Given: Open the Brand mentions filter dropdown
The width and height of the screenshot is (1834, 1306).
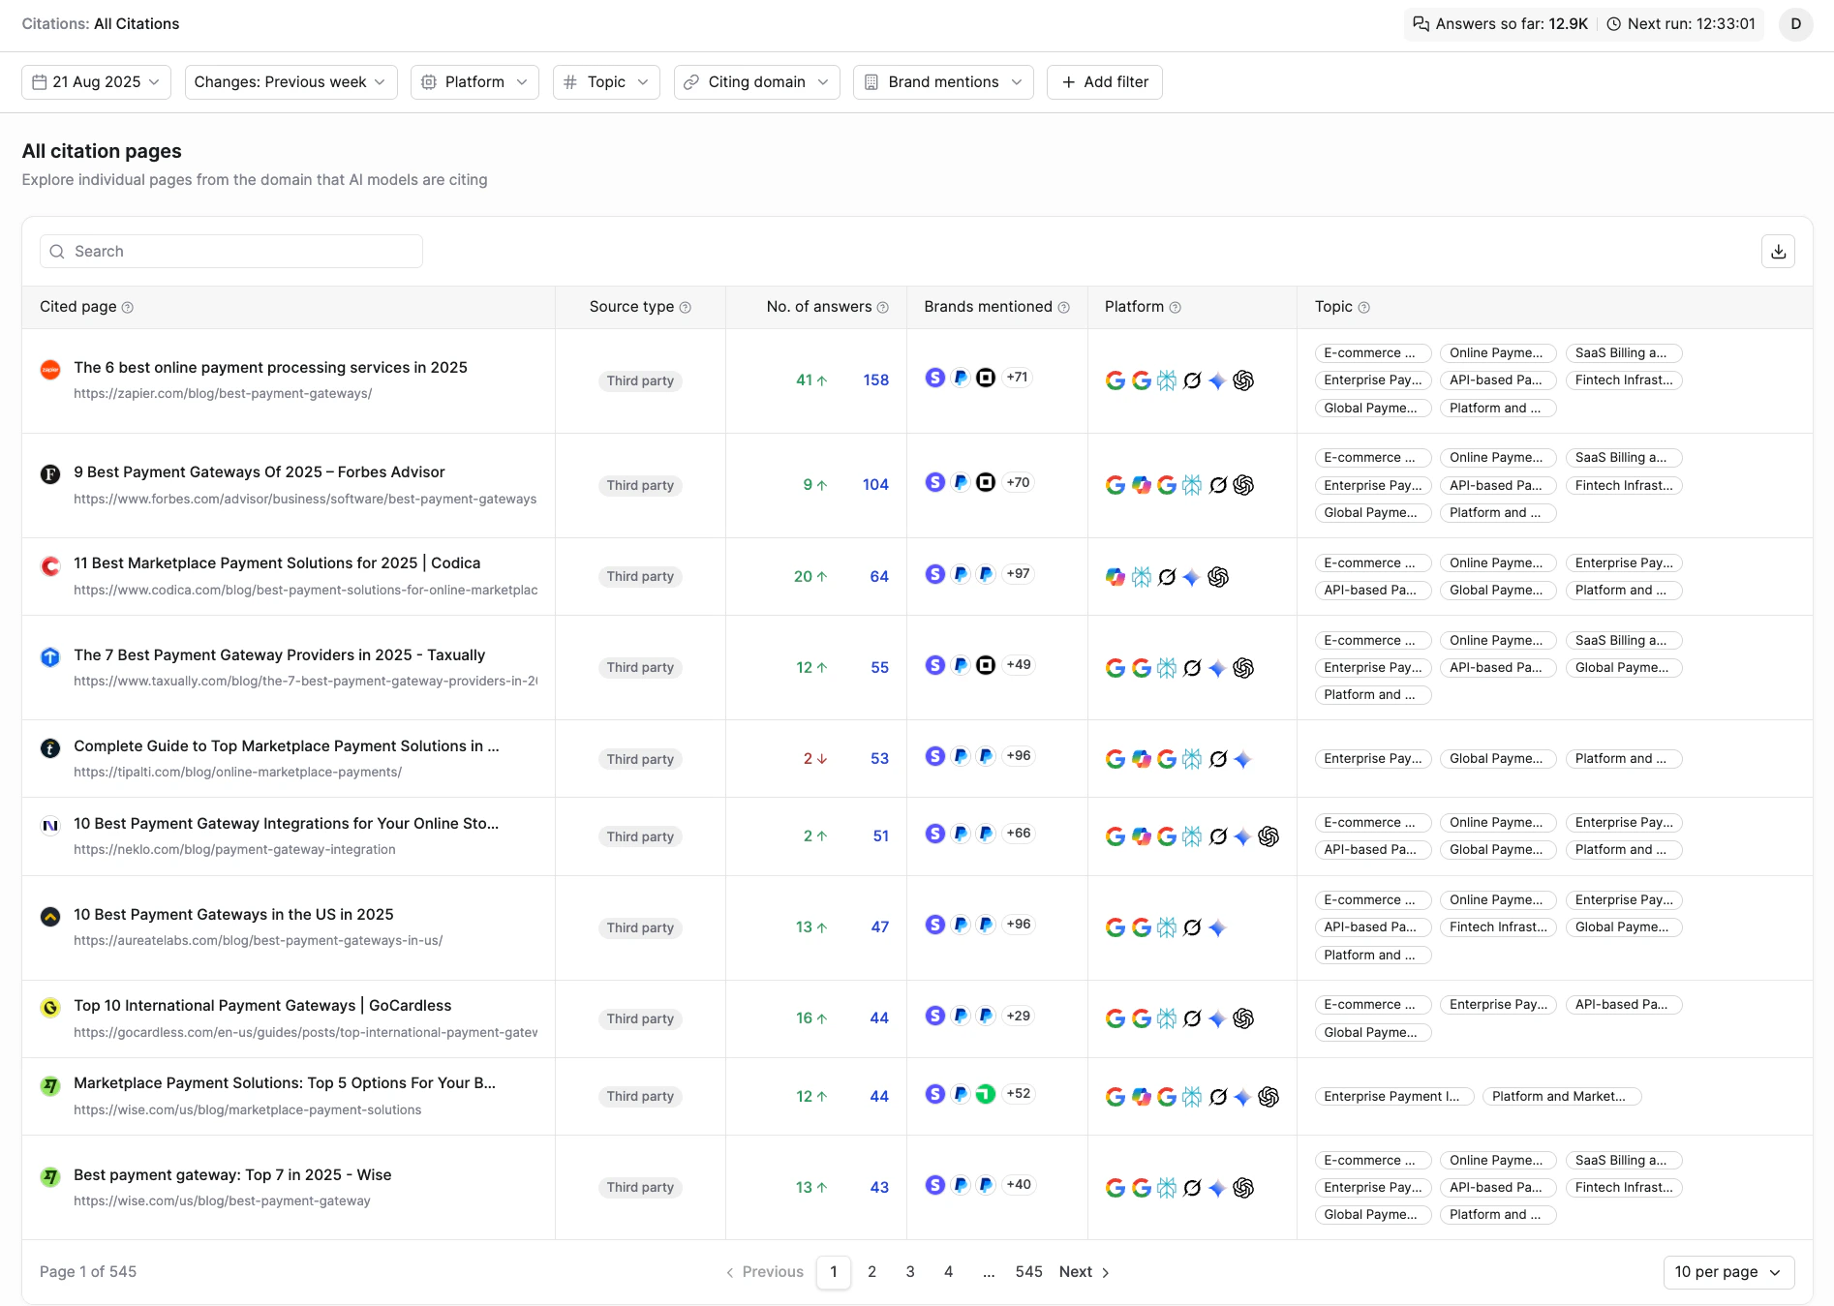Looking at the screenshot, I should [942, 82].
